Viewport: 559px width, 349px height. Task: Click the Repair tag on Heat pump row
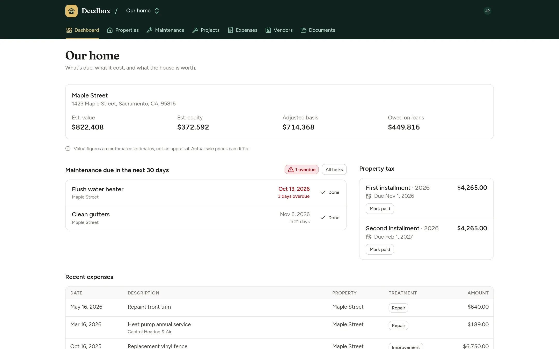(x=398, y=325)
